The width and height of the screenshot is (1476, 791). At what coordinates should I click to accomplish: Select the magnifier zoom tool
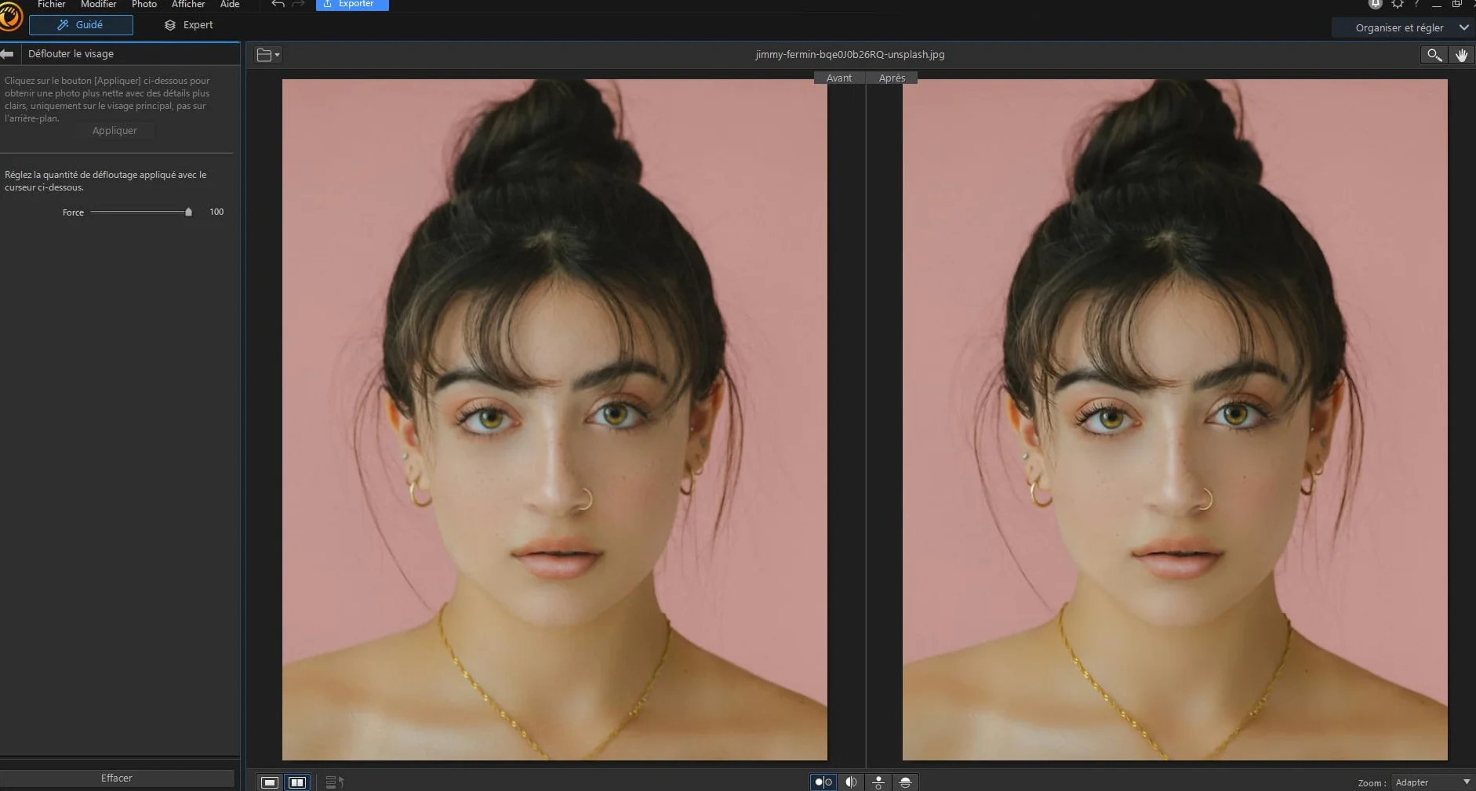[1434, 55]
